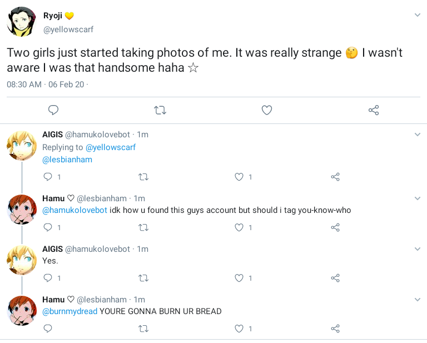Open chevron menu on Hamu's last tweet

point(418,300)
